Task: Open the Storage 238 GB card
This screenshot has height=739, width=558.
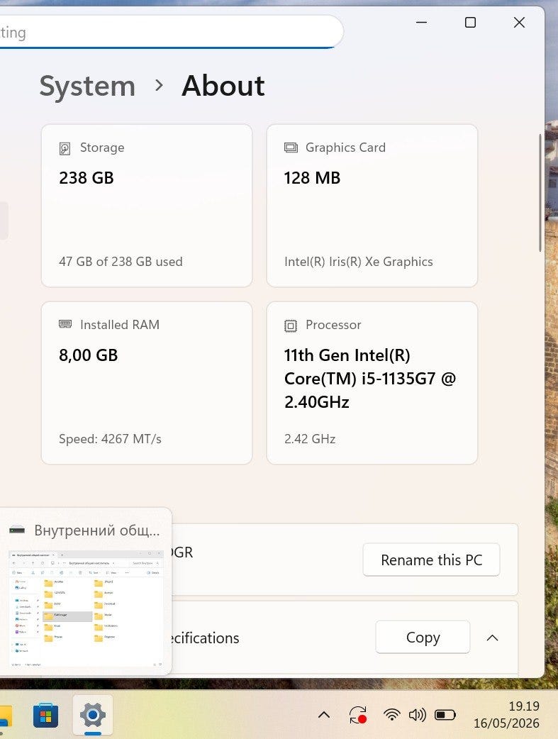Action: [x=147, y=206]
